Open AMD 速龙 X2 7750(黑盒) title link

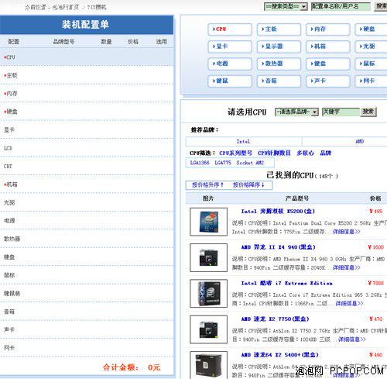(x=275, y=319)
